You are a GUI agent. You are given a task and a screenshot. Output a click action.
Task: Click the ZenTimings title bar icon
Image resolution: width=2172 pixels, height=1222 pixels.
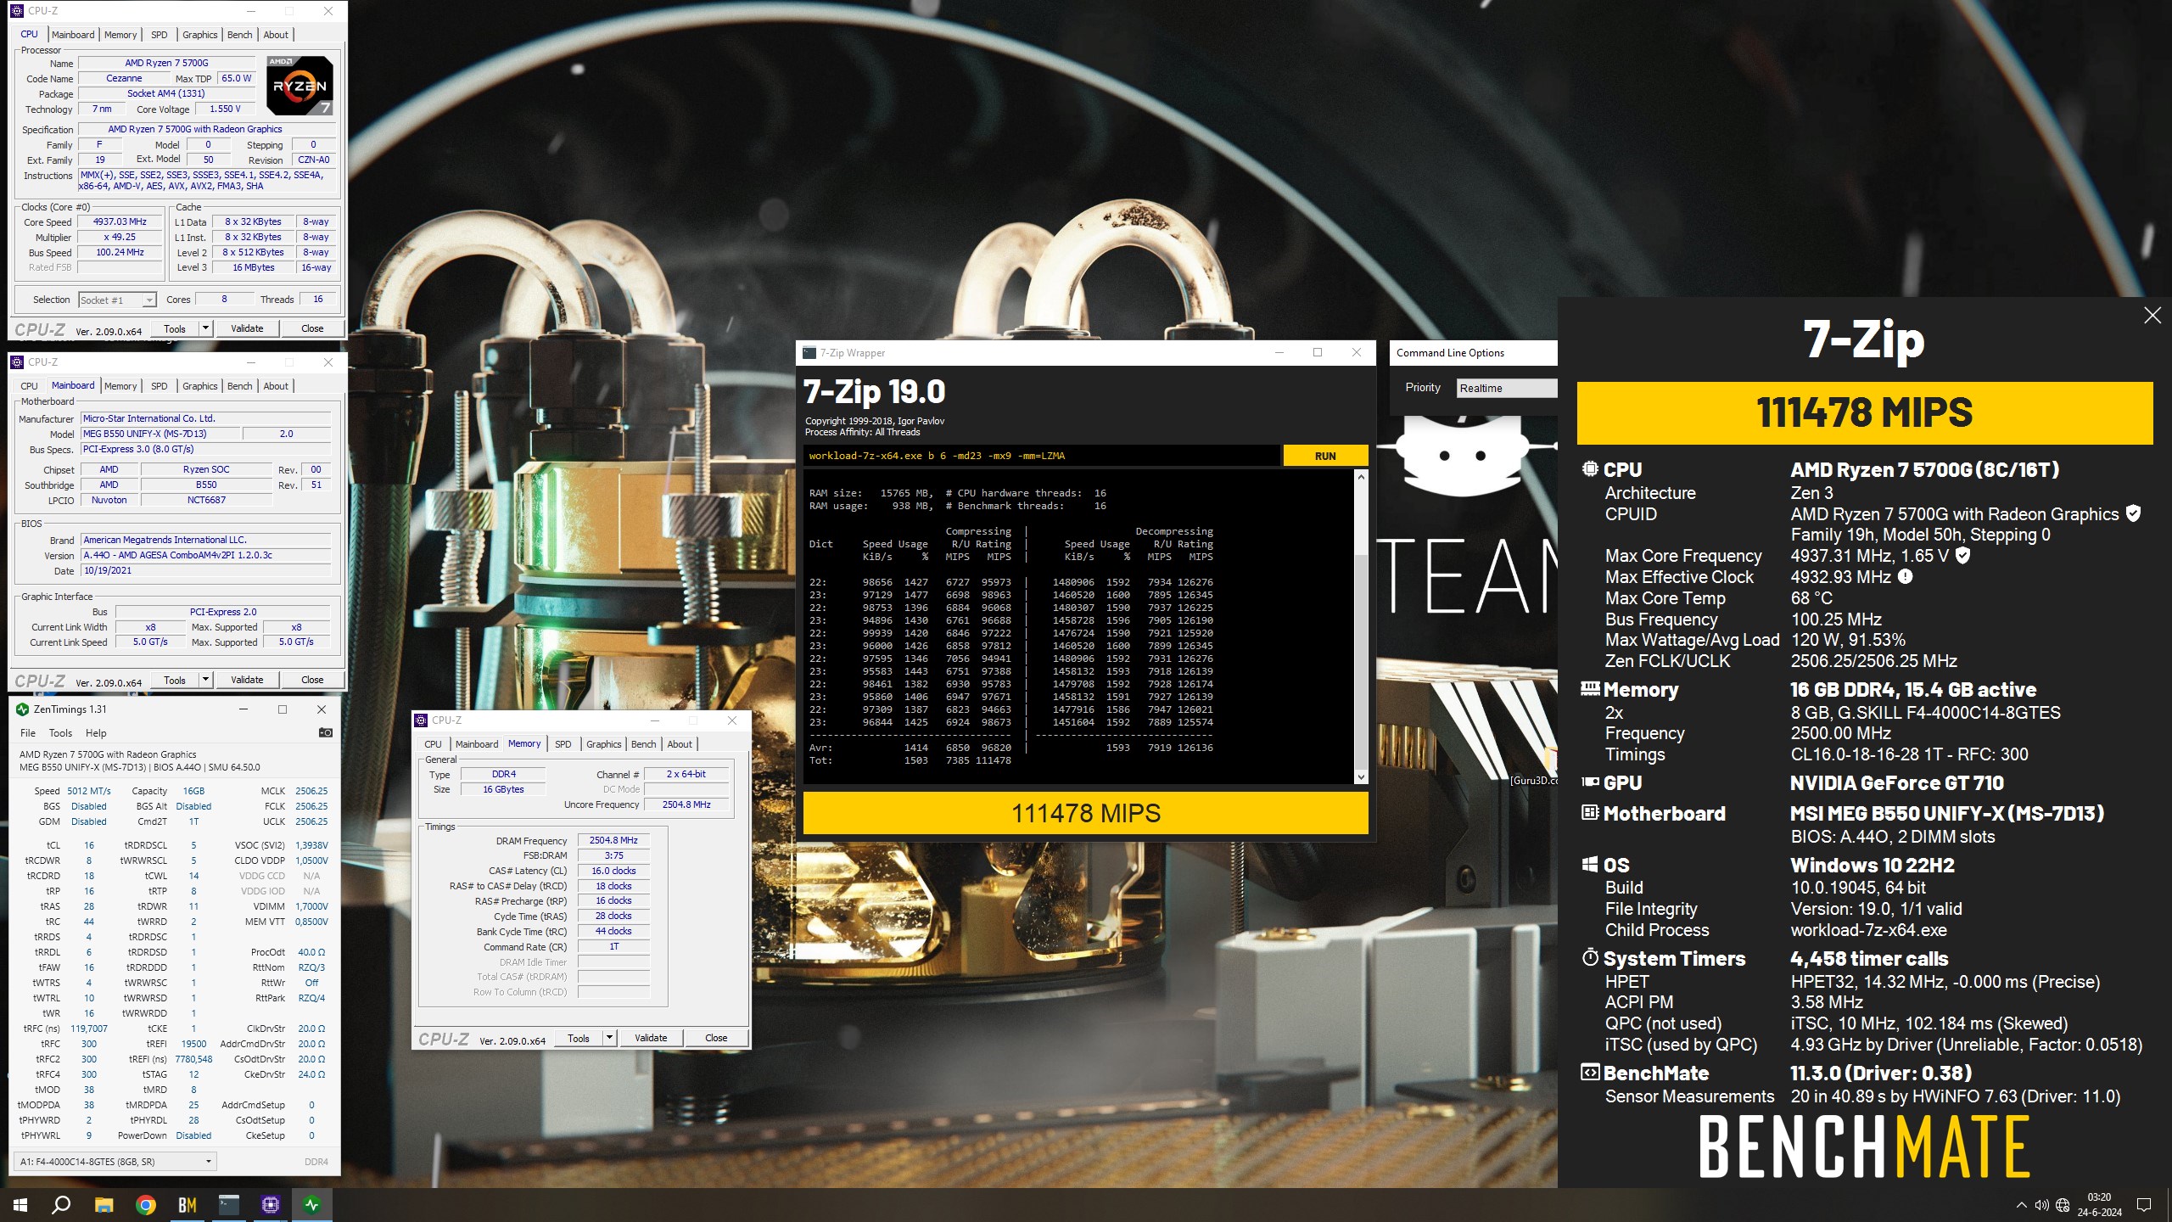(x=23, y=709)
